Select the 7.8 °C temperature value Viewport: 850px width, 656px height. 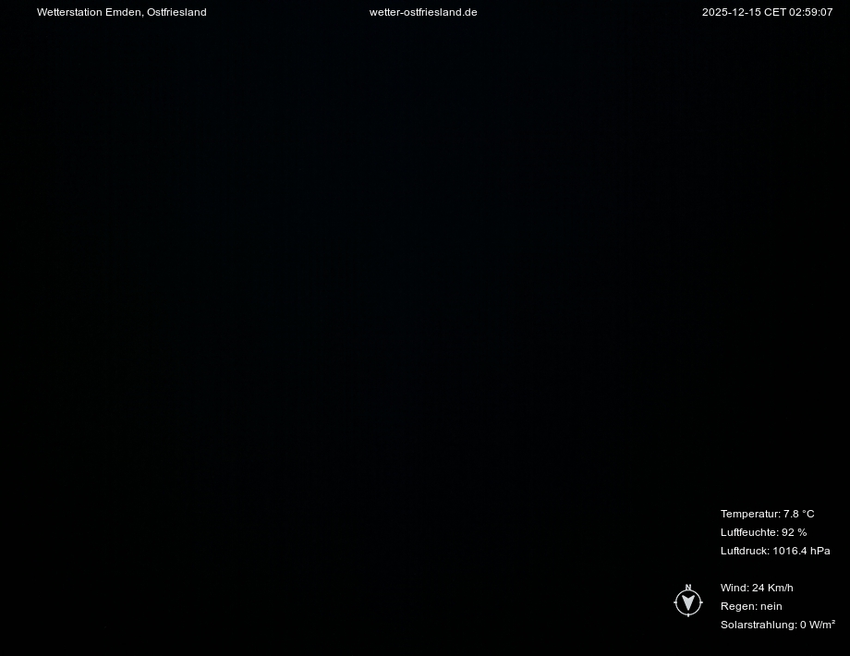[799, 514]
